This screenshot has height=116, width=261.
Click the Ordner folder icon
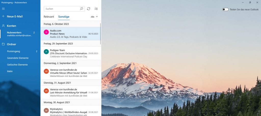(x=3, y=44)
